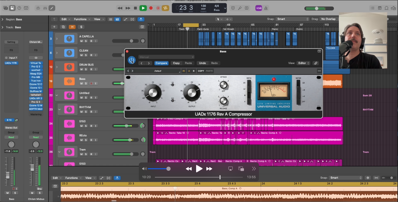This screenshot has width=398, height=202.
Task: Open the display mode dropdown arrow
Action: coord(225,8)
